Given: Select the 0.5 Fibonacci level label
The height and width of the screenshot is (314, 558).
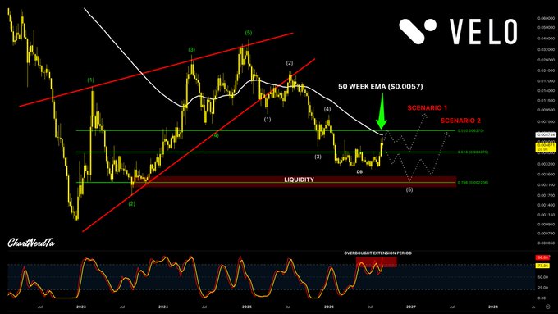Looking at the screenshot, I should click(470, 131).
